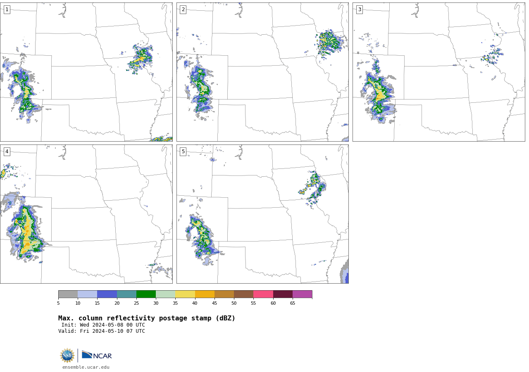Image resolution: width=529 pixels, height=372 pixels.
Task: Click the Max. column reflectivity title
Action: (147, 318)
